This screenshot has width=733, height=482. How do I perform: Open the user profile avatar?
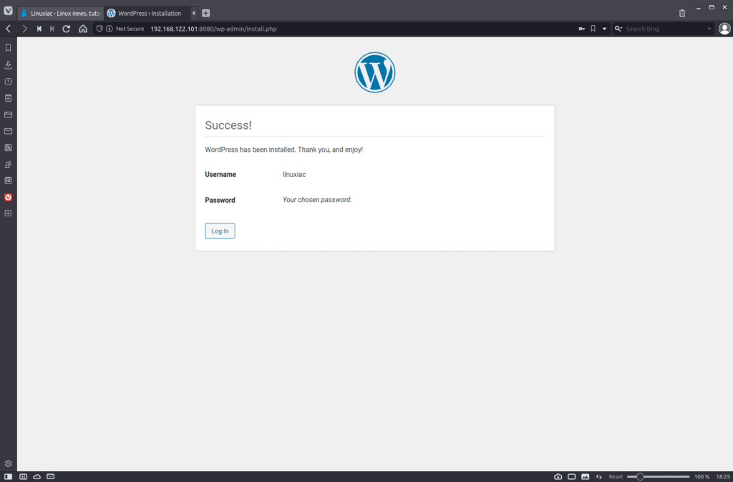[x=724, y=29]
